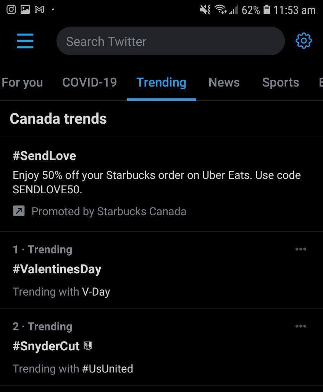Open the #SendLove promoted trend
Viewport: 323px width, 392px height.
coord(161,184)
